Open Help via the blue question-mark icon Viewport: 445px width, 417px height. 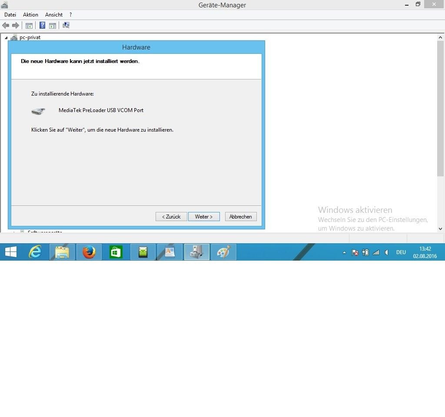pos(42,26)
